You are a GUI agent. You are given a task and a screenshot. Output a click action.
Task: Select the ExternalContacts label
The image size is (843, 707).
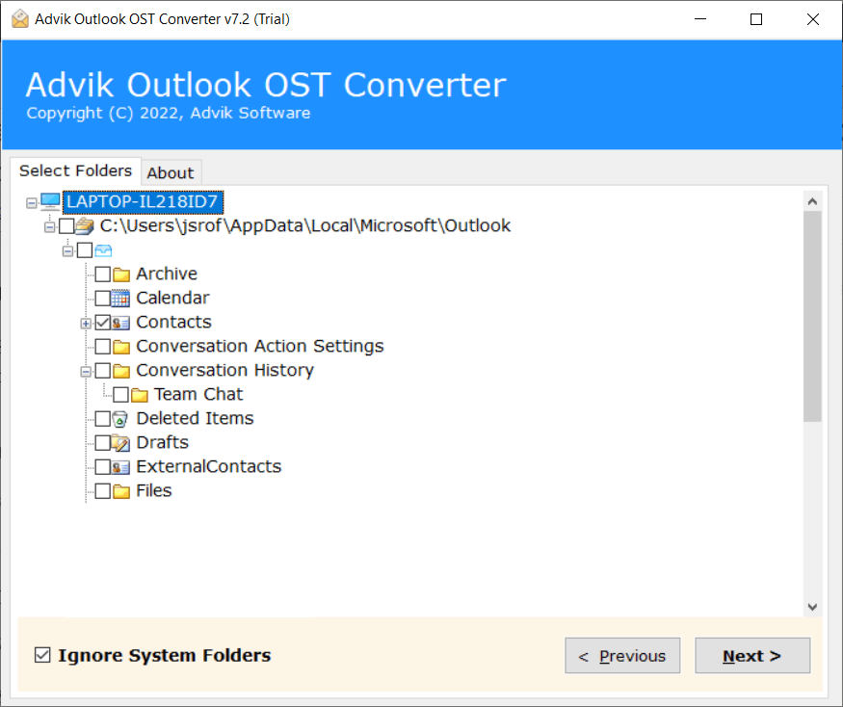pyautogui.click(x=209, y=466)
